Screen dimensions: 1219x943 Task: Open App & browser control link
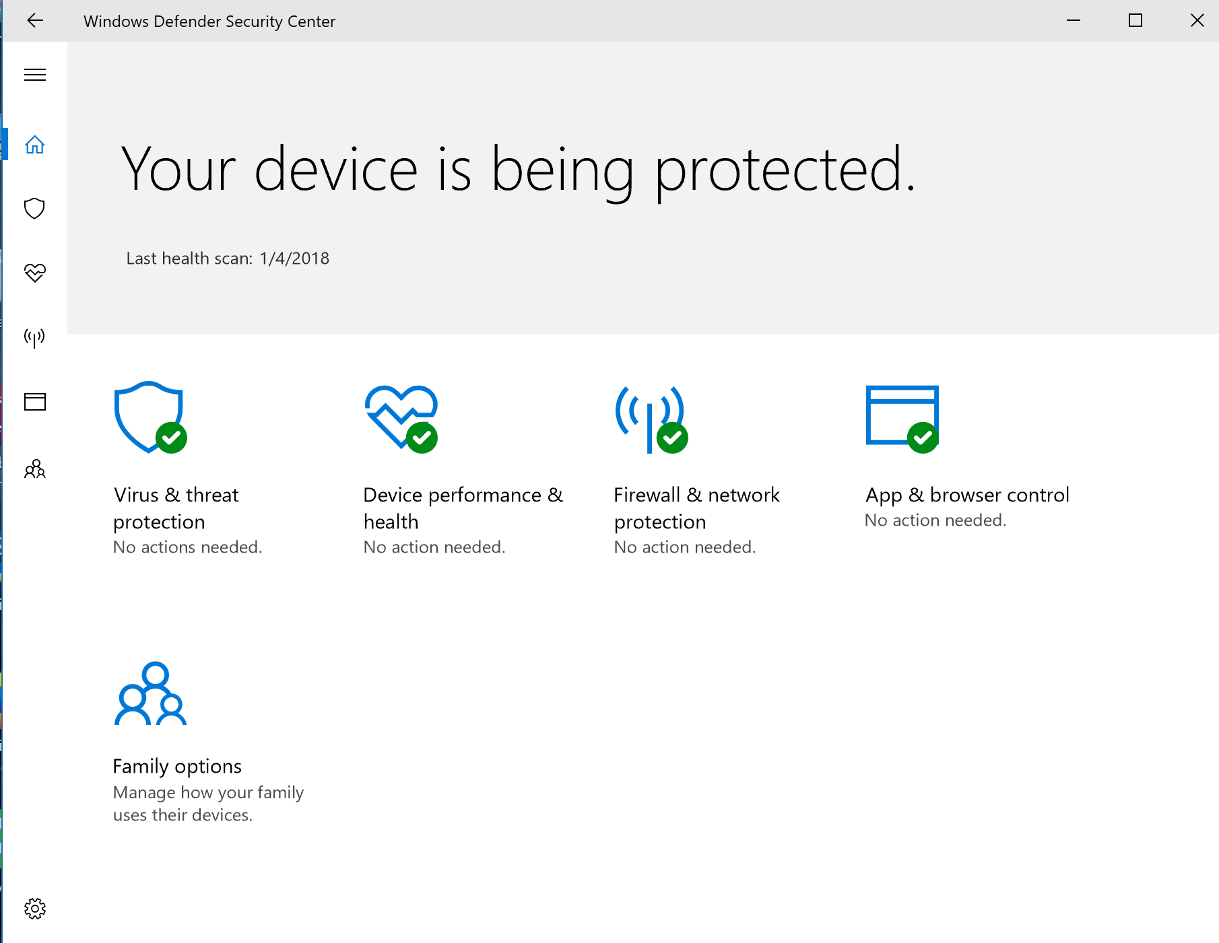pos(967,495)
